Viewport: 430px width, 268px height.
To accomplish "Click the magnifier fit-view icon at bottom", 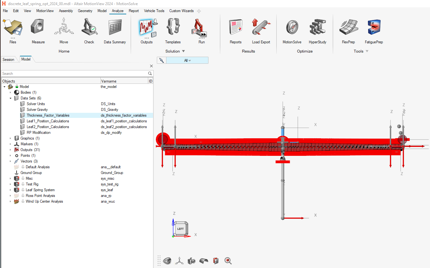I will (228, 261).
